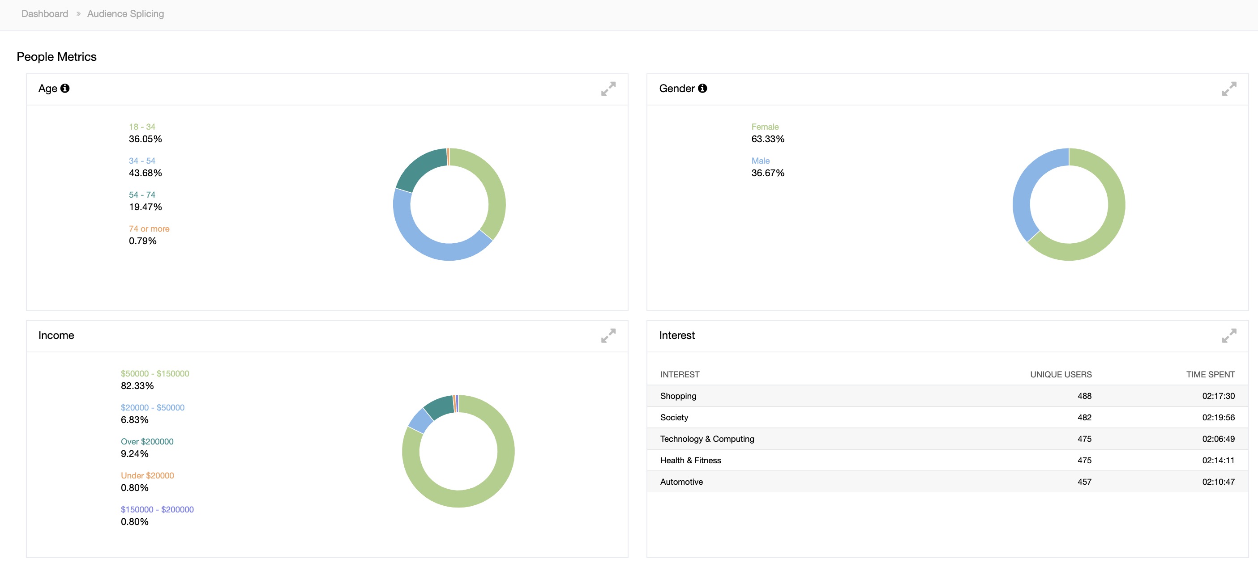Expand the Age chart panel

point(608,89)
